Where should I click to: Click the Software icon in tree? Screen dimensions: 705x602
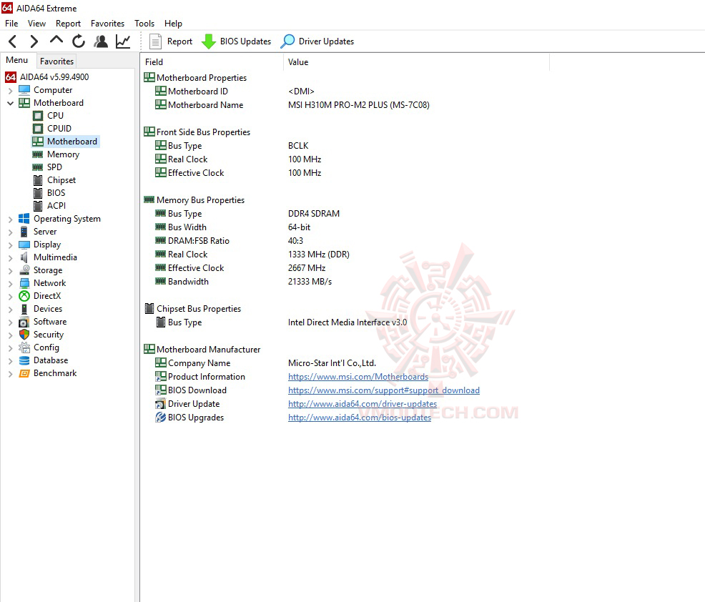pos(24,322)
